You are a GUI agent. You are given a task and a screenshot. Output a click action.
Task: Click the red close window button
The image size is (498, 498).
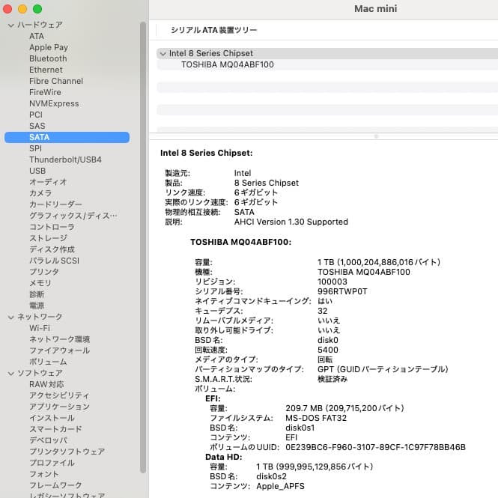coord(7,9)
